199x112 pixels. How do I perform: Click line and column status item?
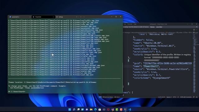(x=162, y=97)
